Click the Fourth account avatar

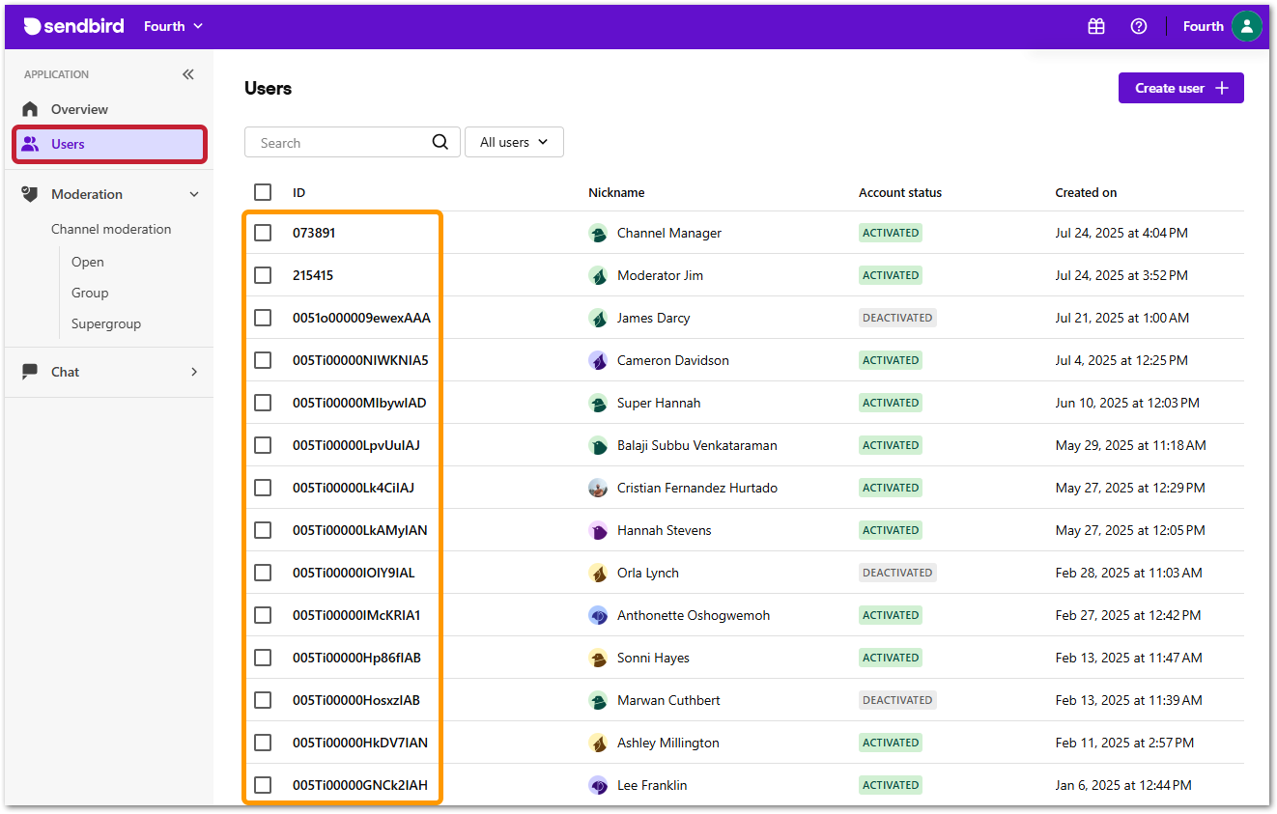click(x=1246, y=26)
